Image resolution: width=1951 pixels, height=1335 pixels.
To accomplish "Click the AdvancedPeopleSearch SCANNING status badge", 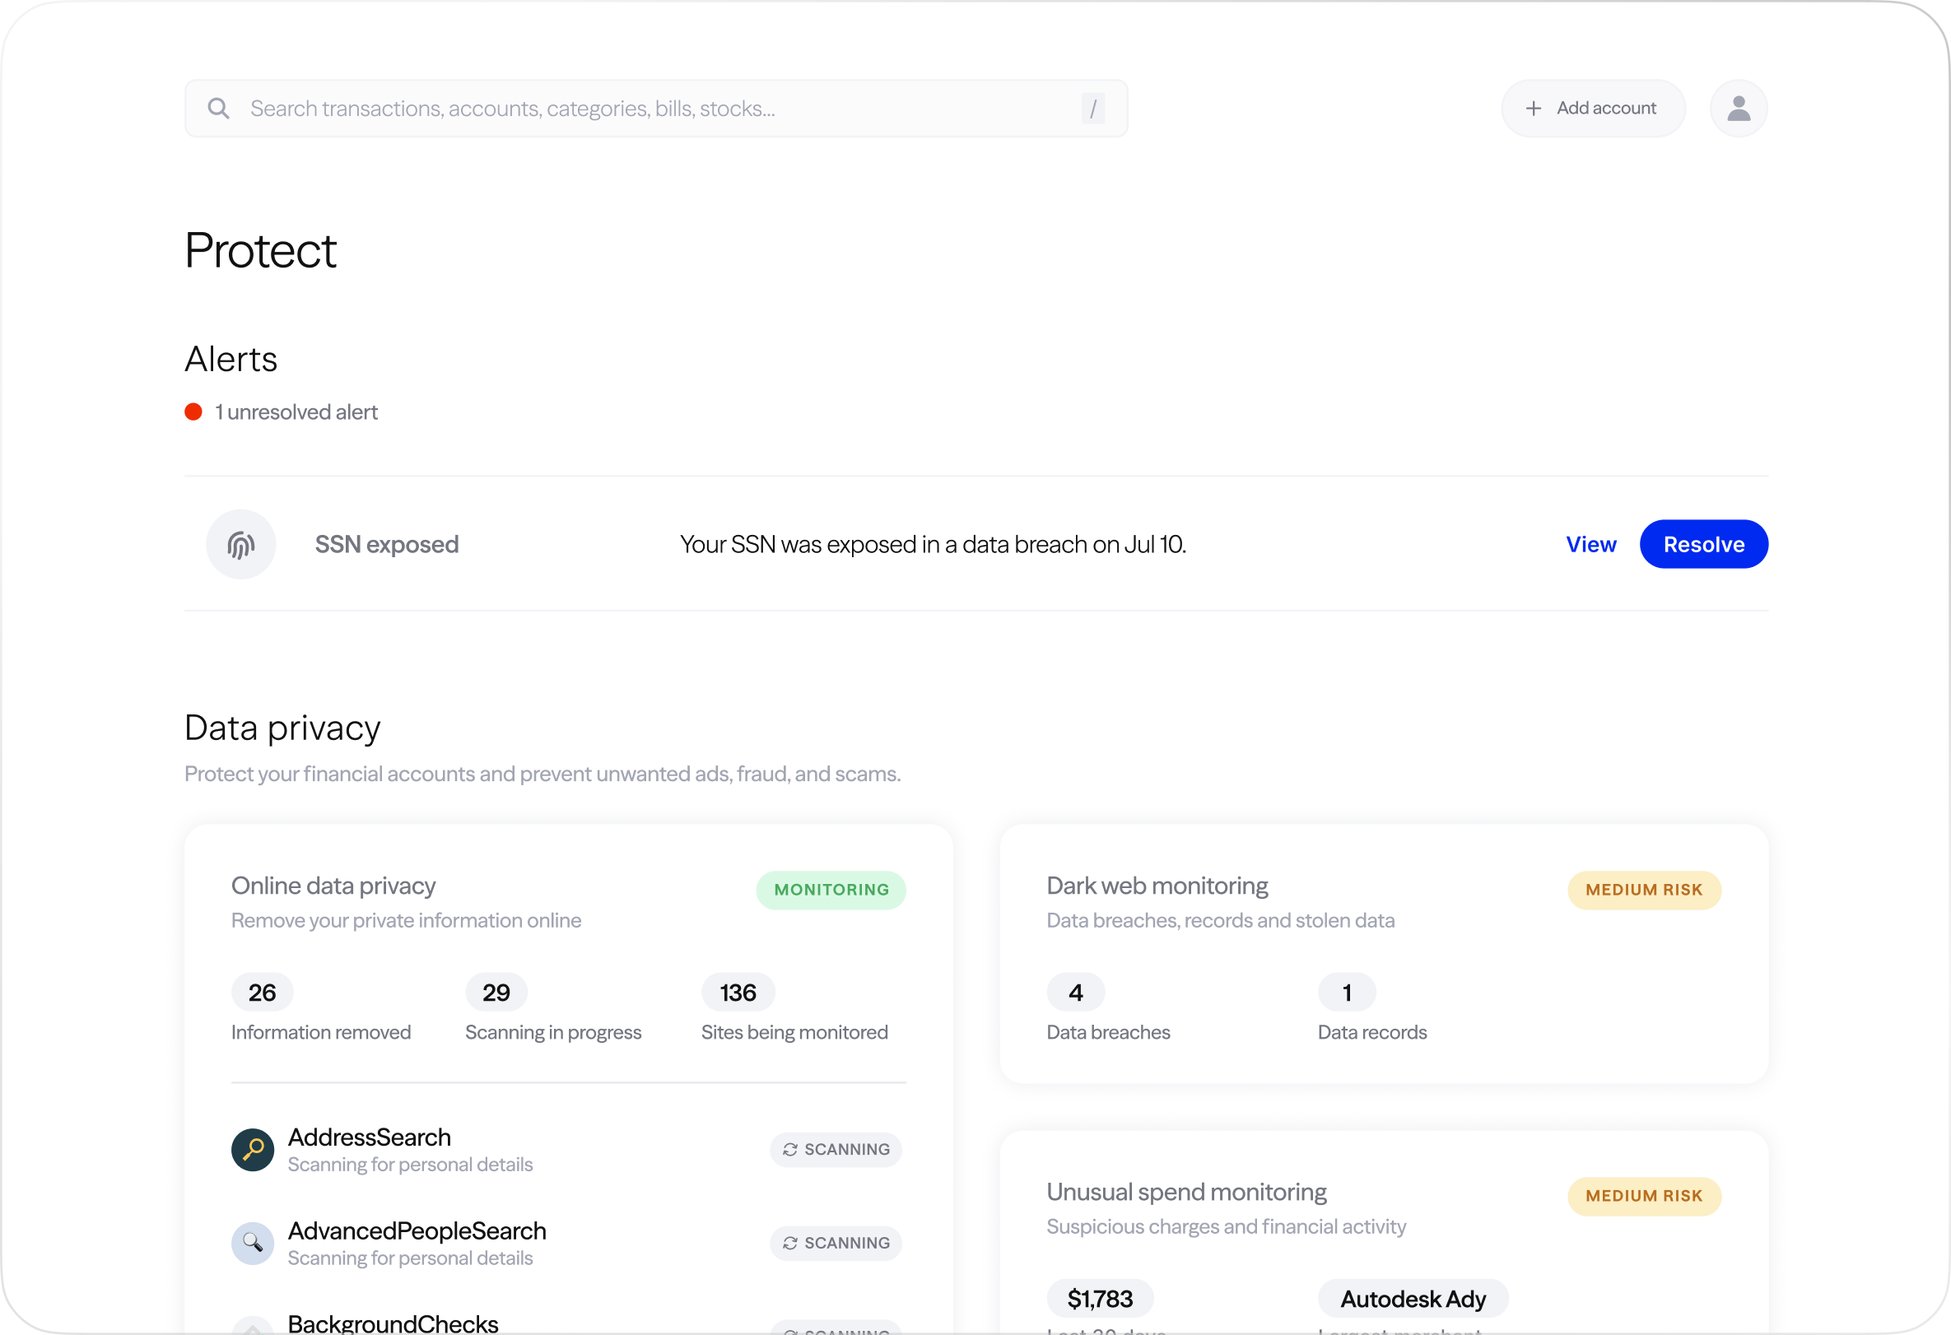I will tap(836, 1243).
